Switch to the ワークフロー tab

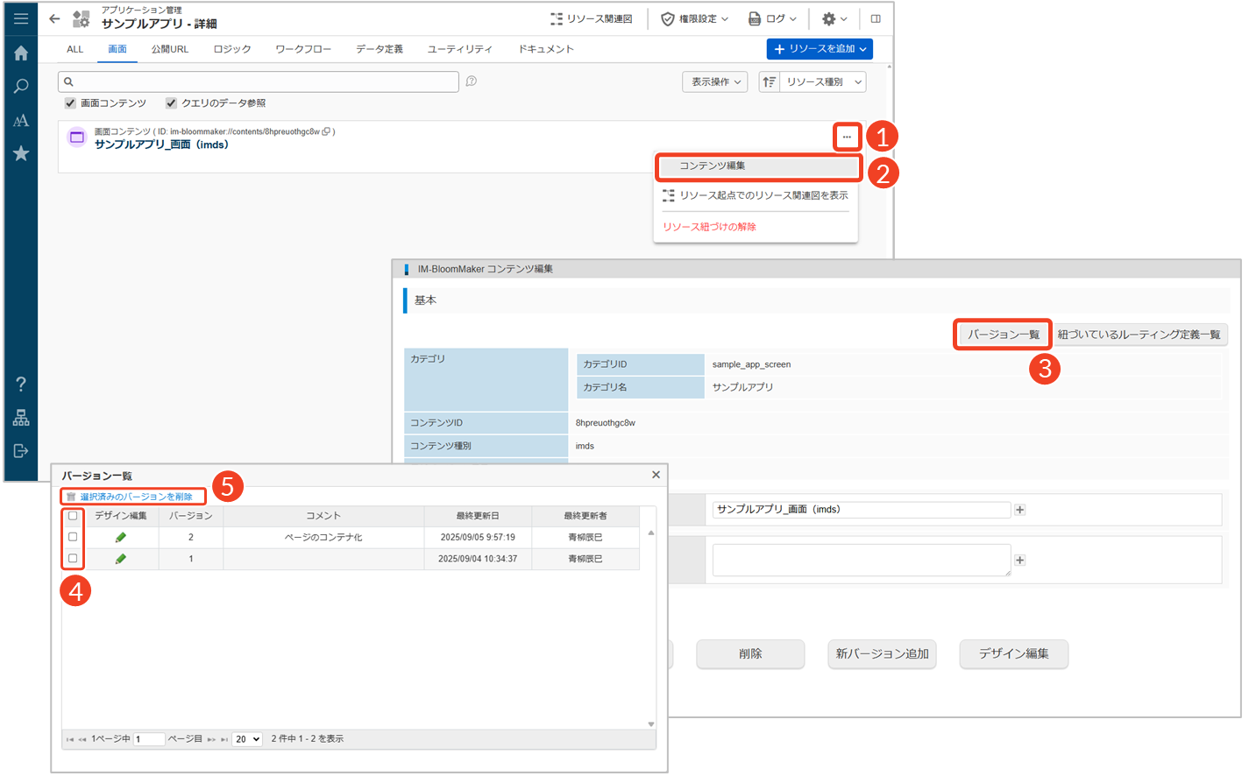303,49
